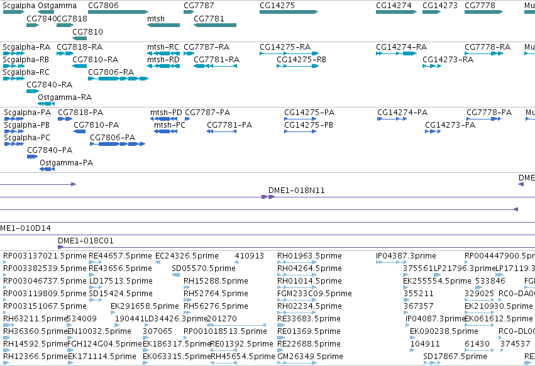Click EST RP003137021.5prime
535x366 pixels.
pyautogui.click(x=45, y=256)
